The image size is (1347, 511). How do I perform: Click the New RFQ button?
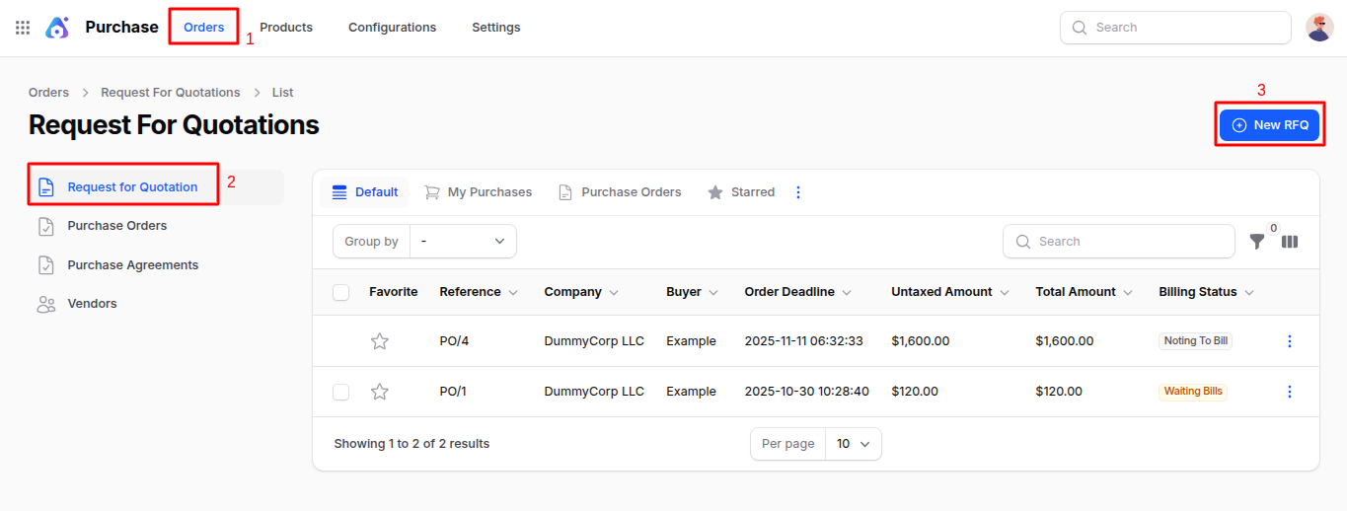[1269, 125]
